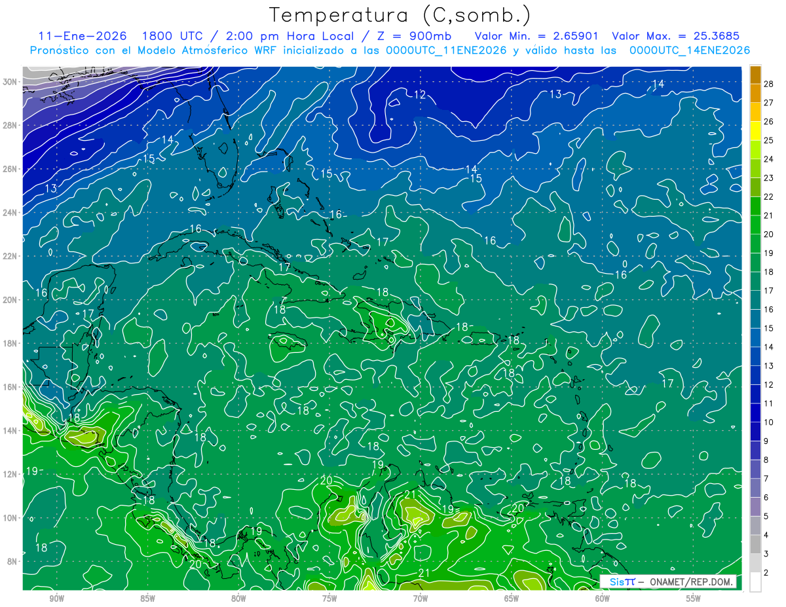Click the '1800 UTC' time text

point(172,36)
